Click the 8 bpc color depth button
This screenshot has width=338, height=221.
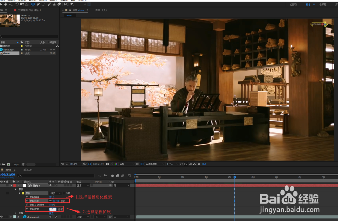(16, 165)
